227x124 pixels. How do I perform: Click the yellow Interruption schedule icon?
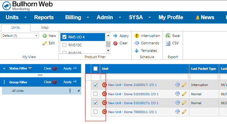pyautogui.click(x=137, y=36)
